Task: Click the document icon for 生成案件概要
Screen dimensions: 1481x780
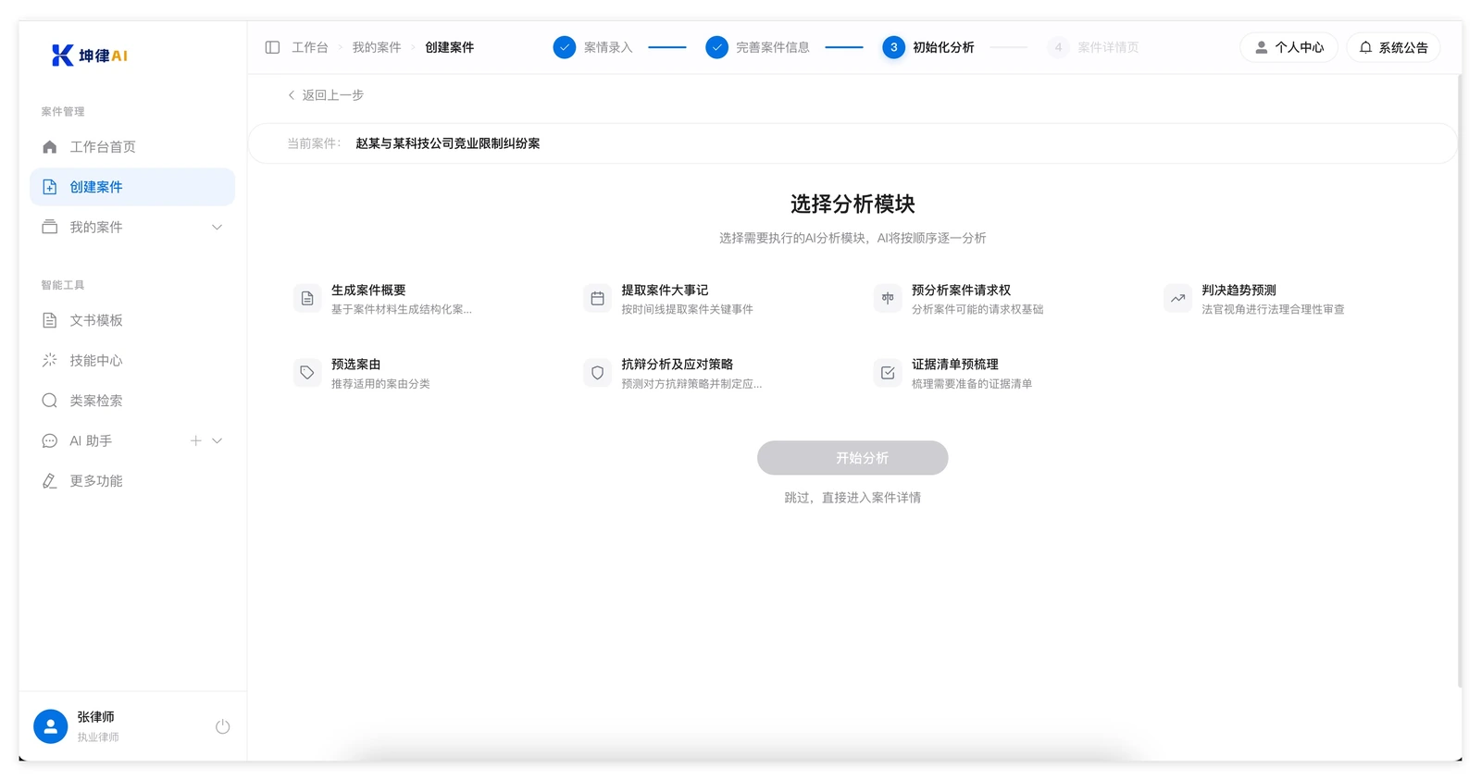Action: pyautogui.click(x=307, y=299)
